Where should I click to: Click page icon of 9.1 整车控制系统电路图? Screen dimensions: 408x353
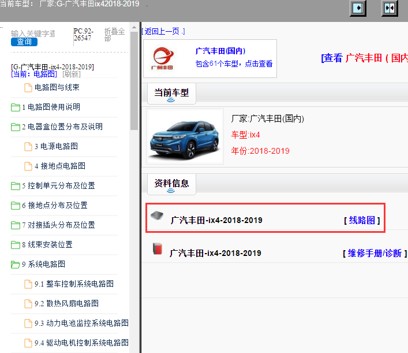pyautogui.click(x=28, y=284)
